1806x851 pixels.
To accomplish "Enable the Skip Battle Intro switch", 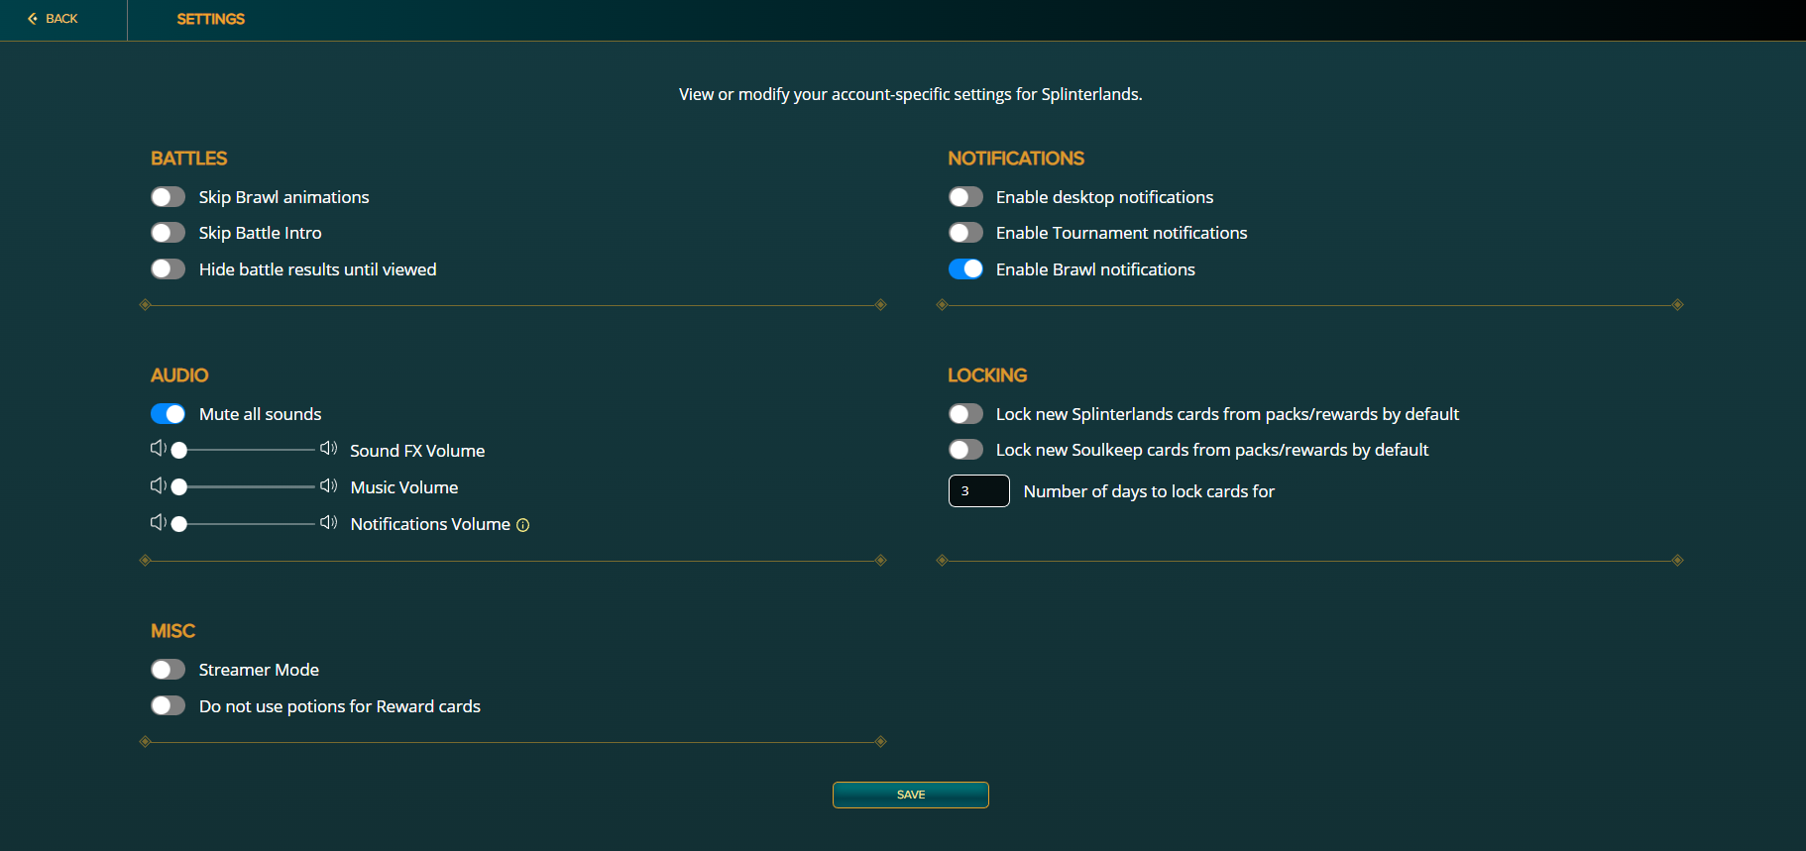I will click(169, 233).
